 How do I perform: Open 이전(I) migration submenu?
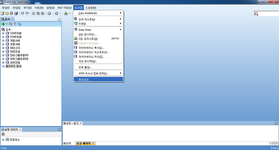click(x=98, y=24)
